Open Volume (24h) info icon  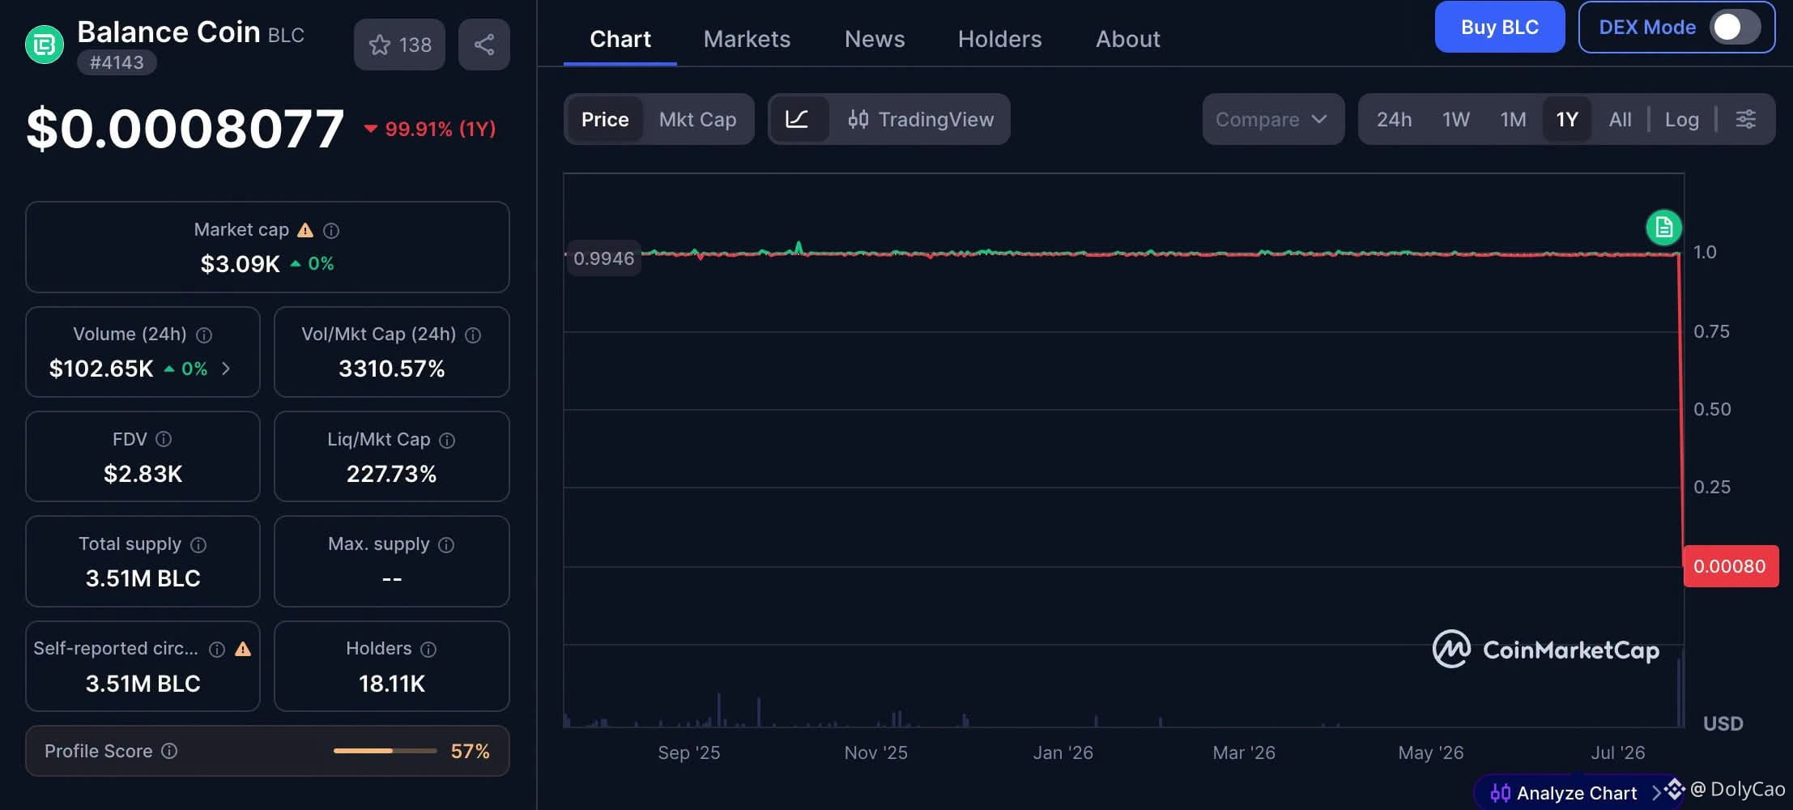(204, 335)
